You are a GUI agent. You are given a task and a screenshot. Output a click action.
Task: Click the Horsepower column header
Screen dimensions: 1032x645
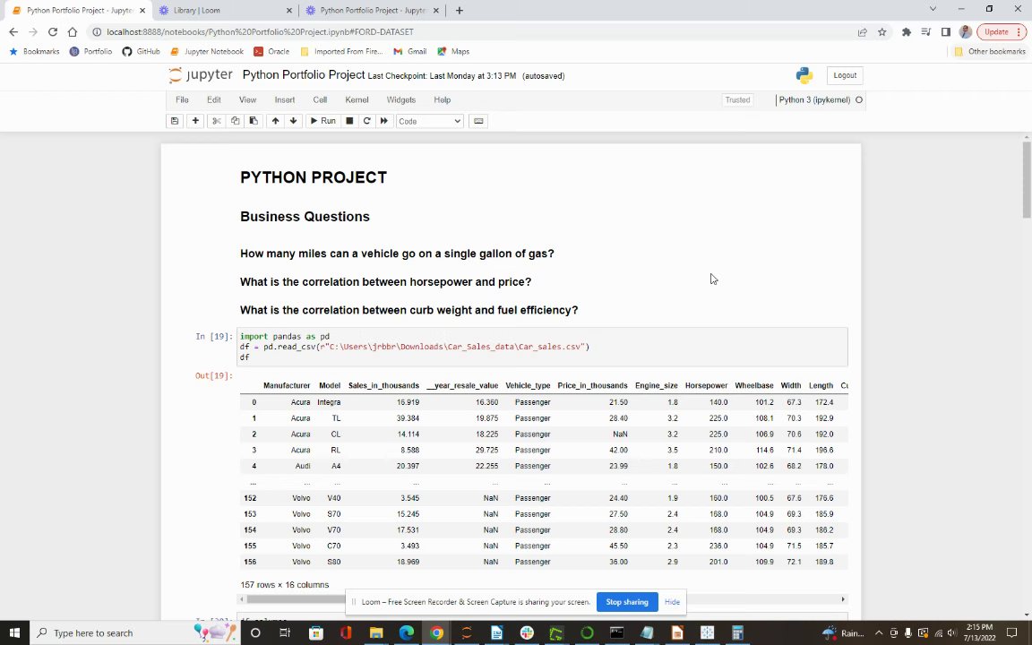[x=706, y=386]
